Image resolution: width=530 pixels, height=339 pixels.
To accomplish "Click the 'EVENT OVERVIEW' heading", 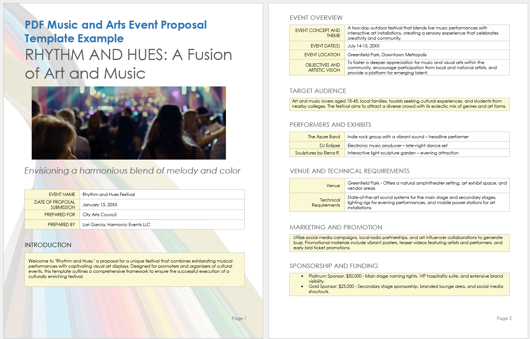I will coord(316,18).
